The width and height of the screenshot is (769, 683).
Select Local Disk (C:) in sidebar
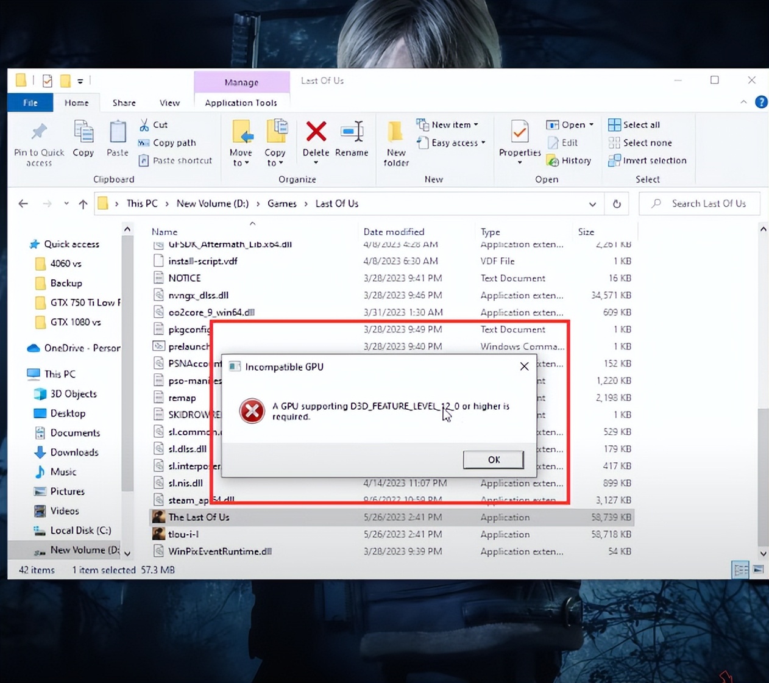click(x=73, y=531)
